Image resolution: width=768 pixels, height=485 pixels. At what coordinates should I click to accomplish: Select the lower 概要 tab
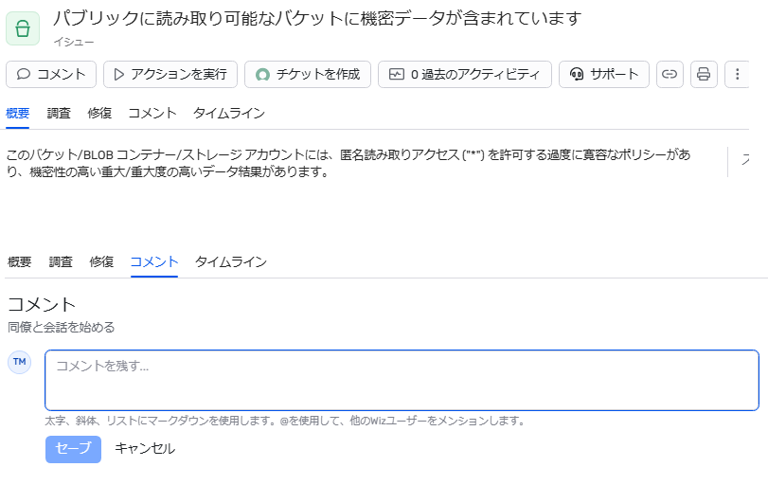point(20,261)
